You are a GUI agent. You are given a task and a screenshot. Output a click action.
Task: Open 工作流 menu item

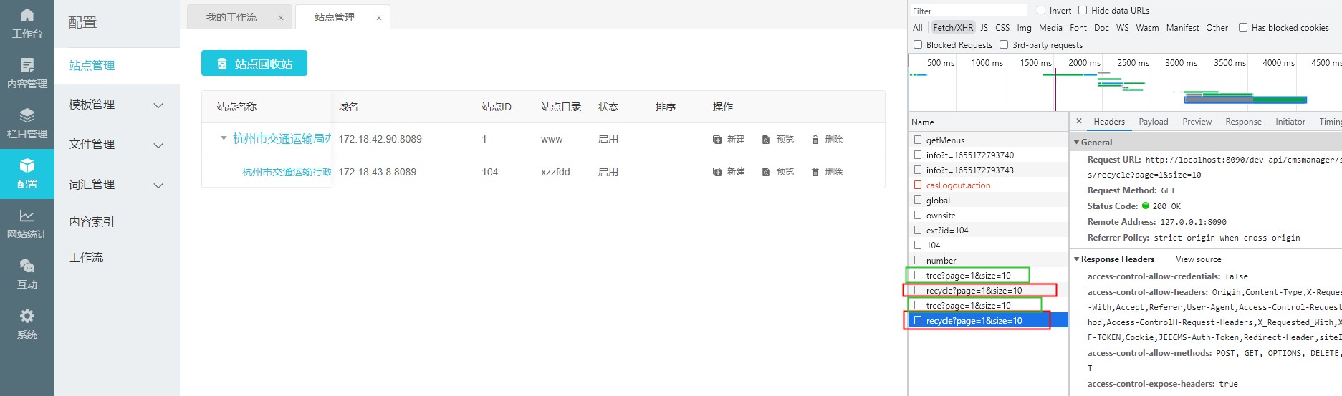tap(86, 257)
